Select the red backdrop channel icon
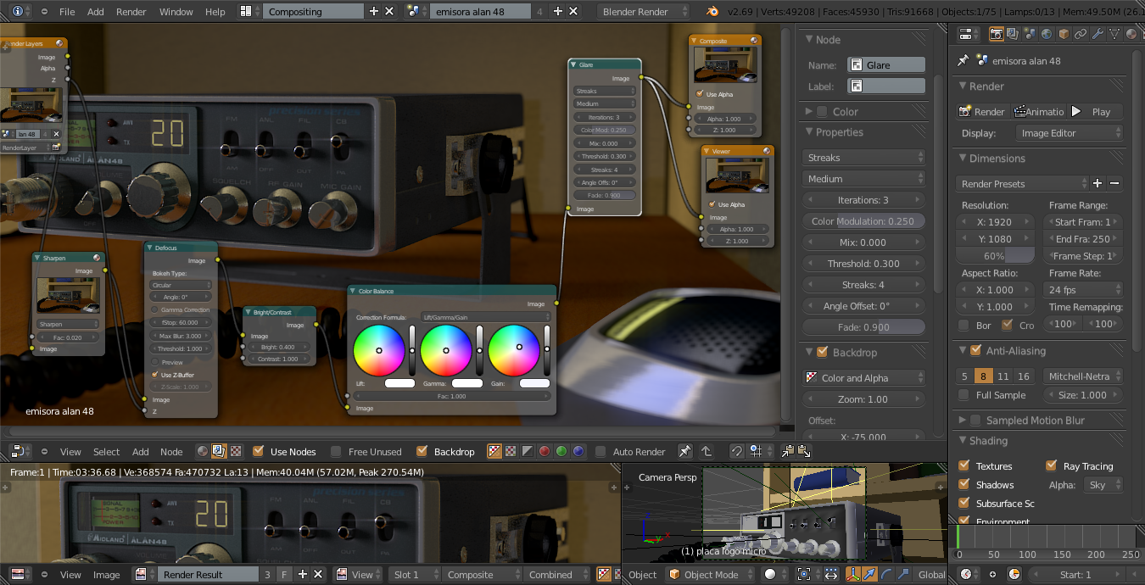Image resolution: width=1145 pixels, height=585 pixels. [x=545, y=452]
